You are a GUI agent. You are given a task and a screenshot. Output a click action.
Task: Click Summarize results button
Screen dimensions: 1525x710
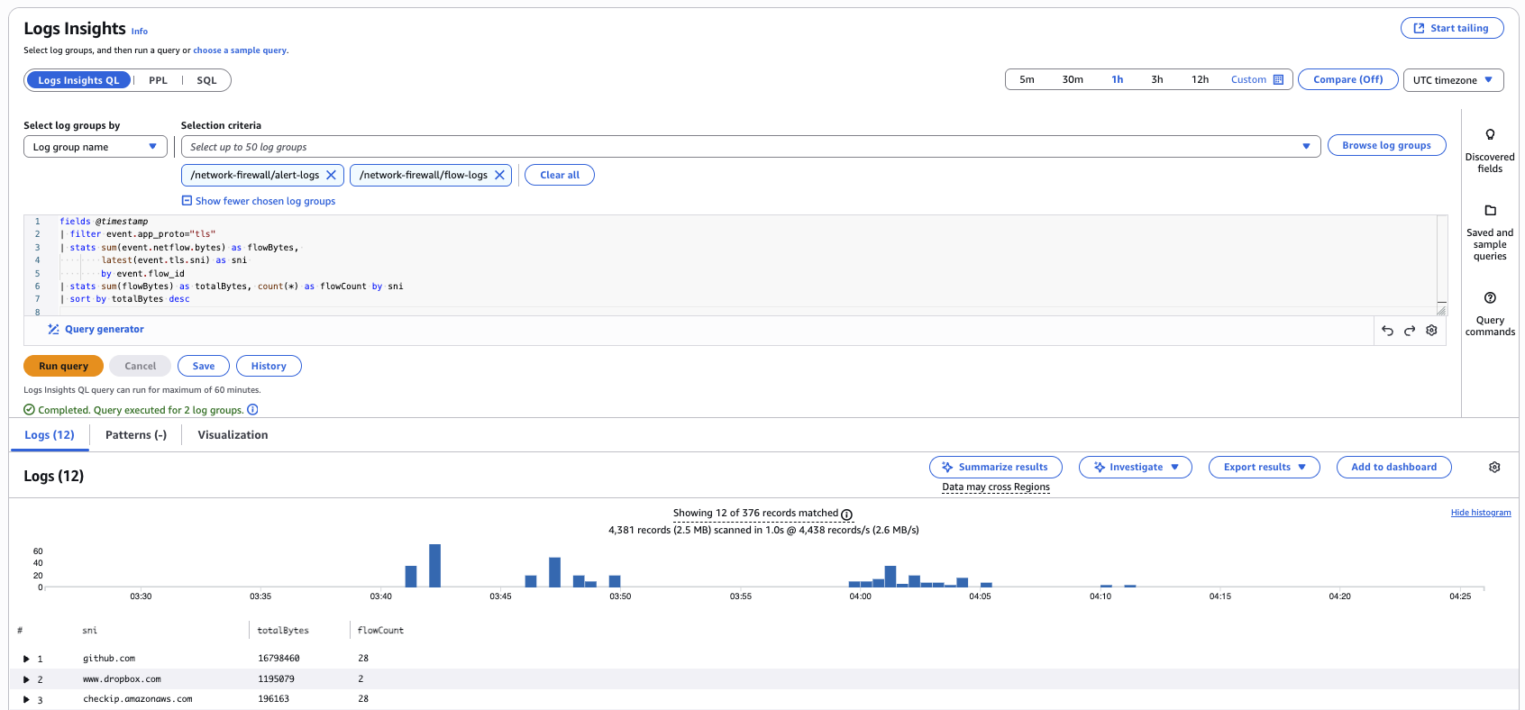pos(995,467)
